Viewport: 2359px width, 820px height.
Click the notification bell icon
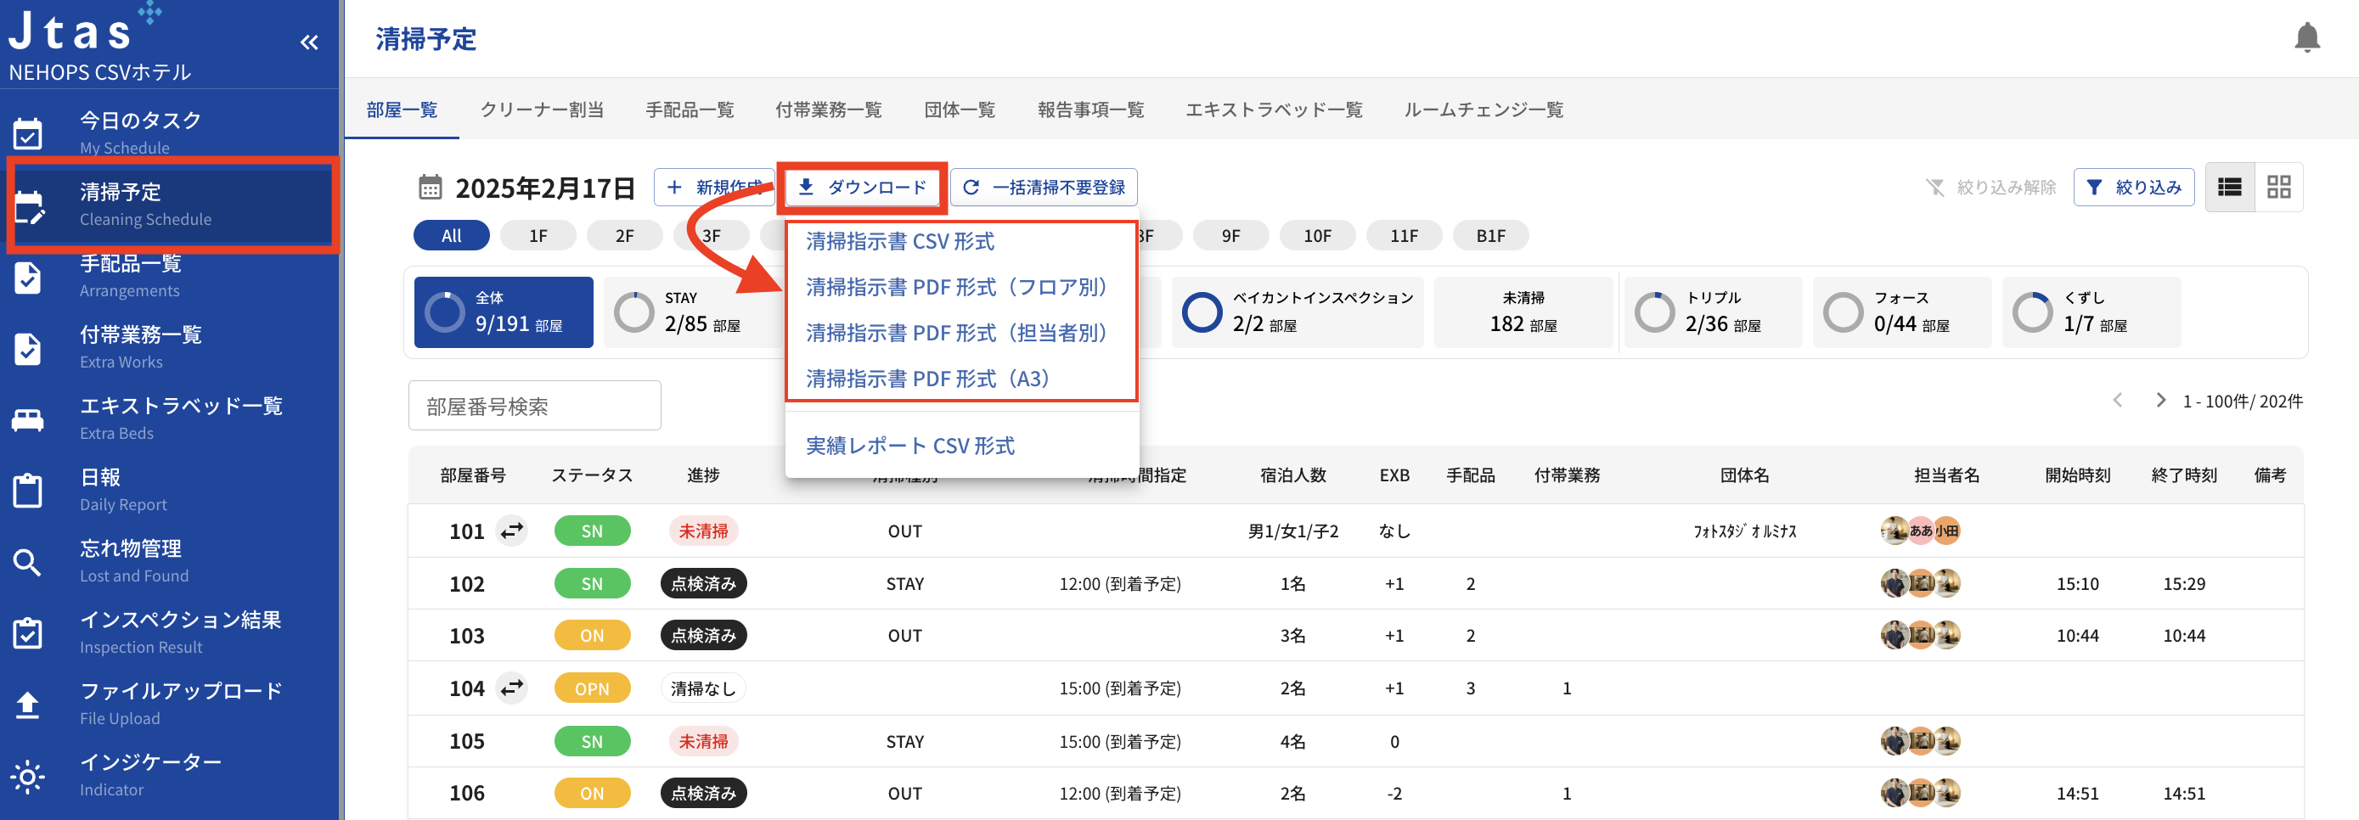2306,38
